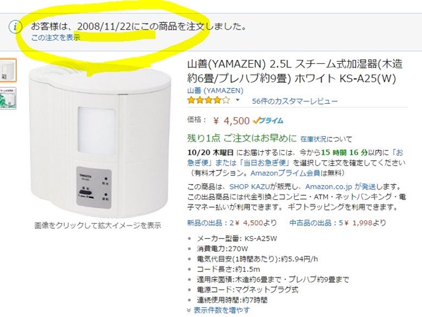The image size is (422, 317).
Task: Click the Prime プライム badge
Action: click(268, 121)
